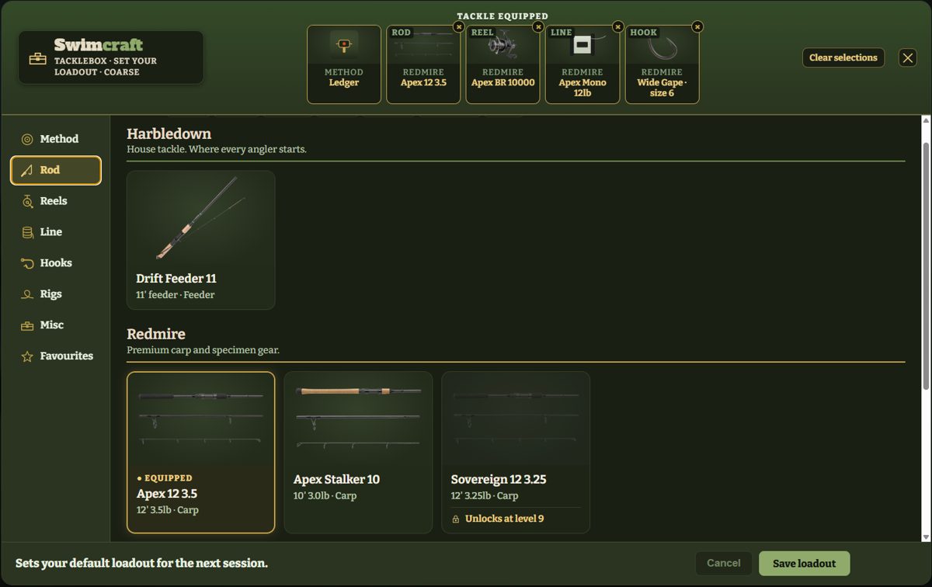932x587 pixels.
Task: Click 'Unlocks at level 9' text
Action: click(x=505, y=519)
